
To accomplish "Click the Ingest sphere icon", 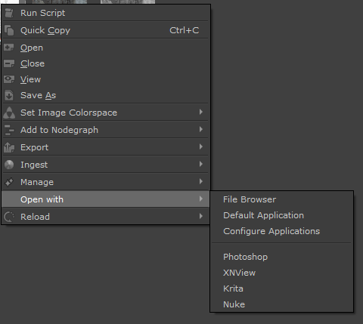I will pos(9,165).
